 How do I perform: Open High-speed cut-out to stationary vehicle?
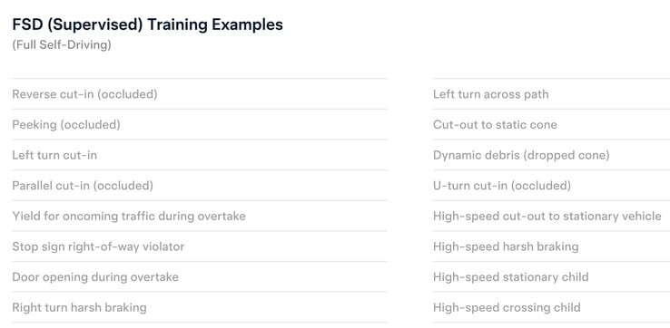click(551, 216)
